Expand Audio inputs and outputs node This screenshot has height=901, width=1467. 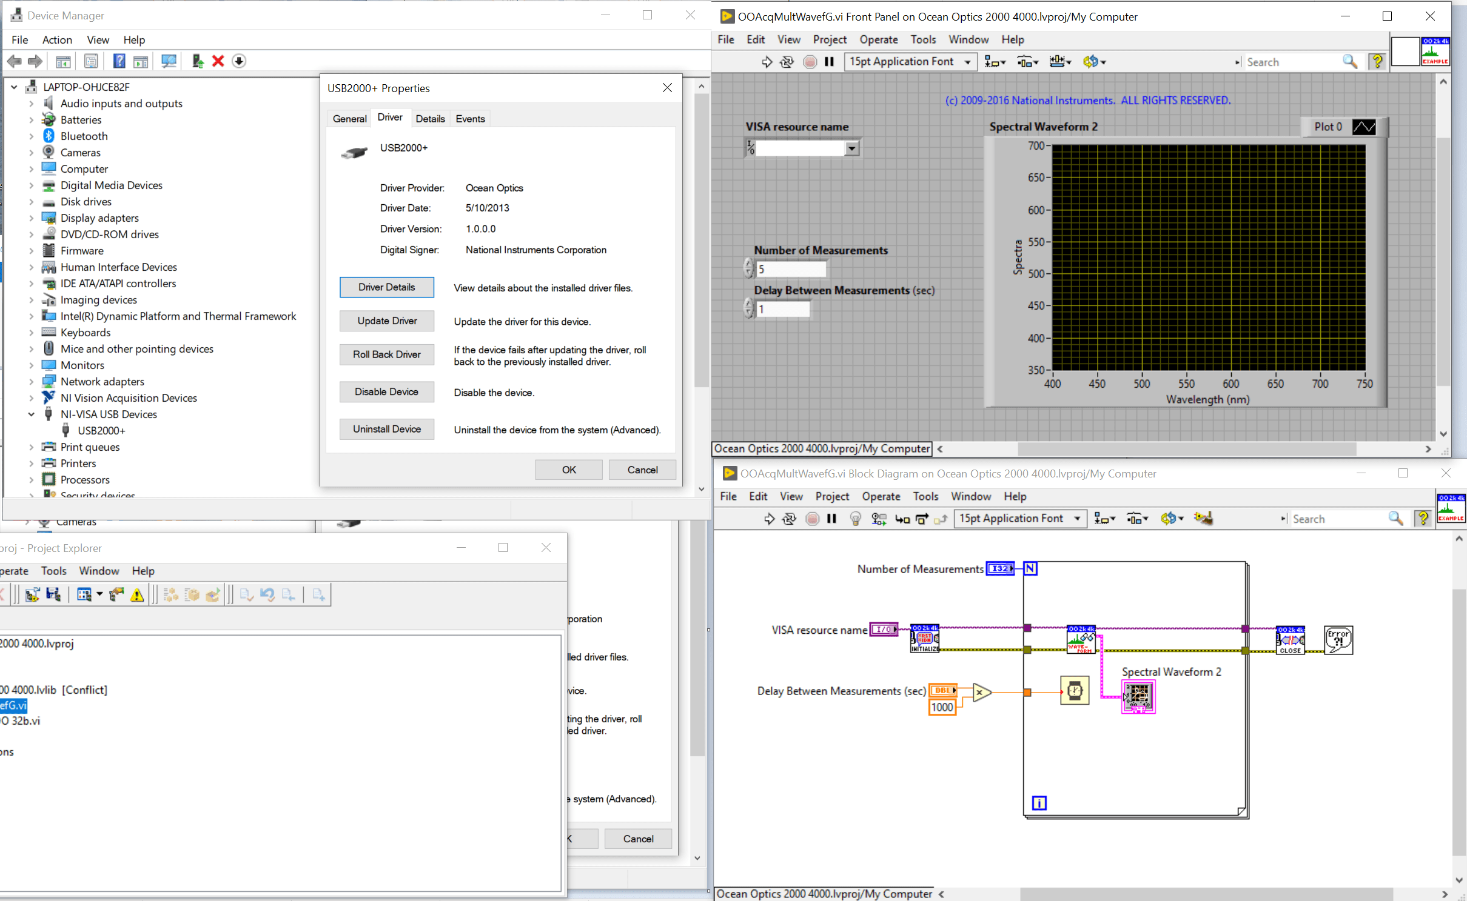point(31,104)
